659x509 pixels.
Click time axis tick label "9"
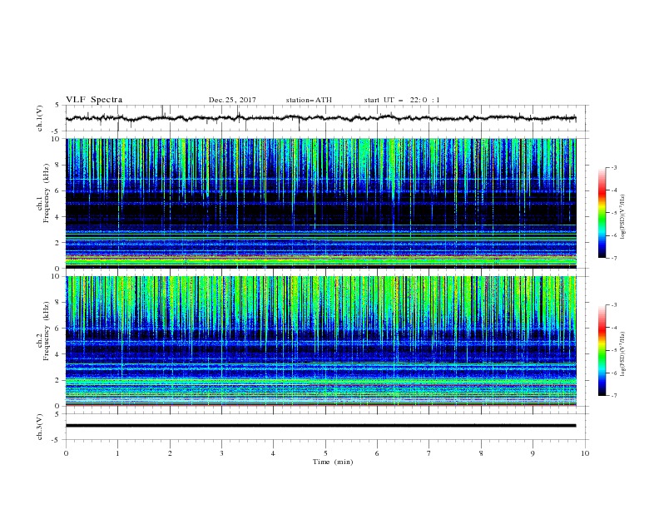point(533,453)
